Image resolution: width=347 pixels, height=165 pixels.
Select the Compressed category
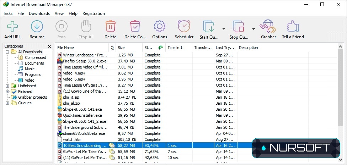(x=36, y=57)
